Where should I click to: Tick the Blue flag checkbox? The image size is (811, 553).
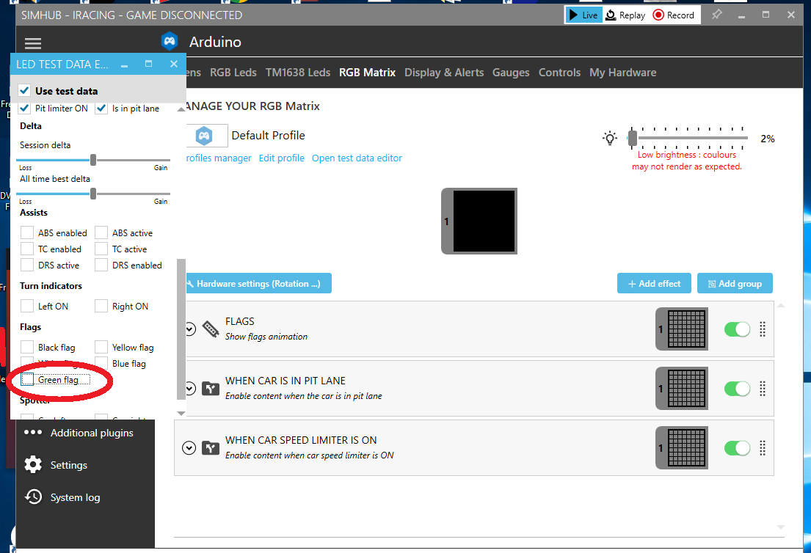pos(101,363)
